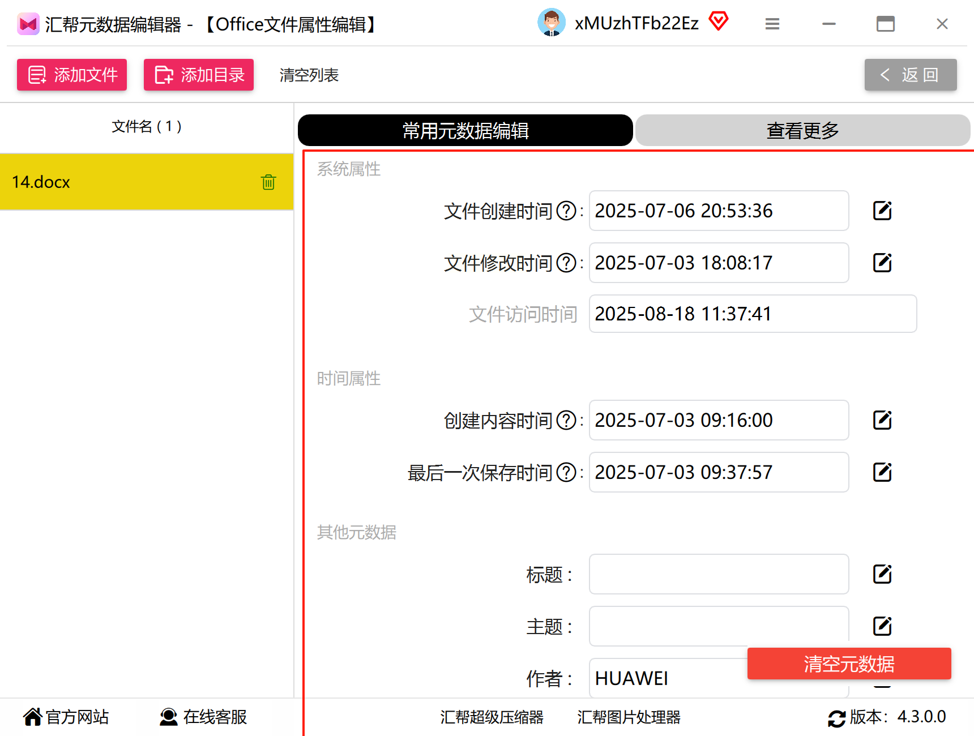Click the red 清空元数据 button

(x=849, y=664)
